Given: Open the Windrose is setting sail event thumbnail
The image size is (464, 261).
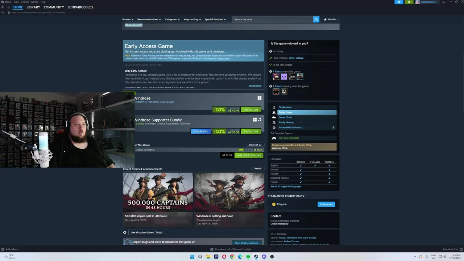Looking at the screenshot, I should (229, 192).
